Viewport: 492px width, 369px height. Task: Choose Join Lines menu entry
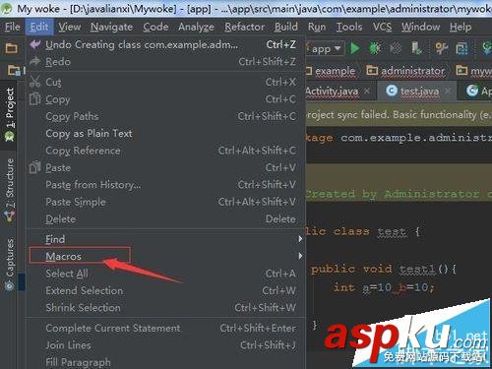click(165, 345)
